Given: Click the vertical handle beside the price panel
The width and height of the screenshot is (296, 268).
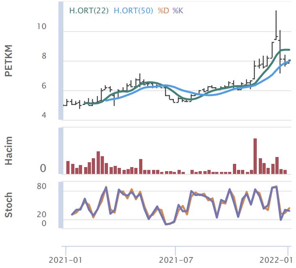Looking at the screenshot, I should [61, 61].
